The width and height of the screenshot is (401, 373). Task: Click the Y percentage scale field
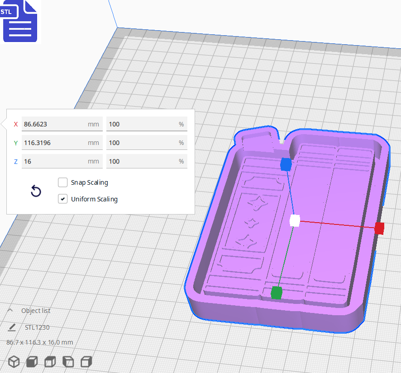click(147, 143)
